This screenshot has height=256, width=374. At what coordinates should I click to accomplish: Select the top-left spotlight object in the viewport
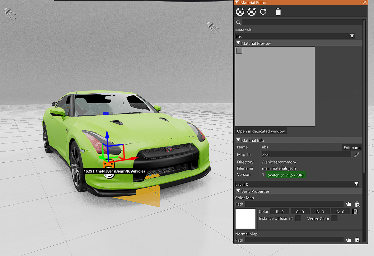pos(10,14)
